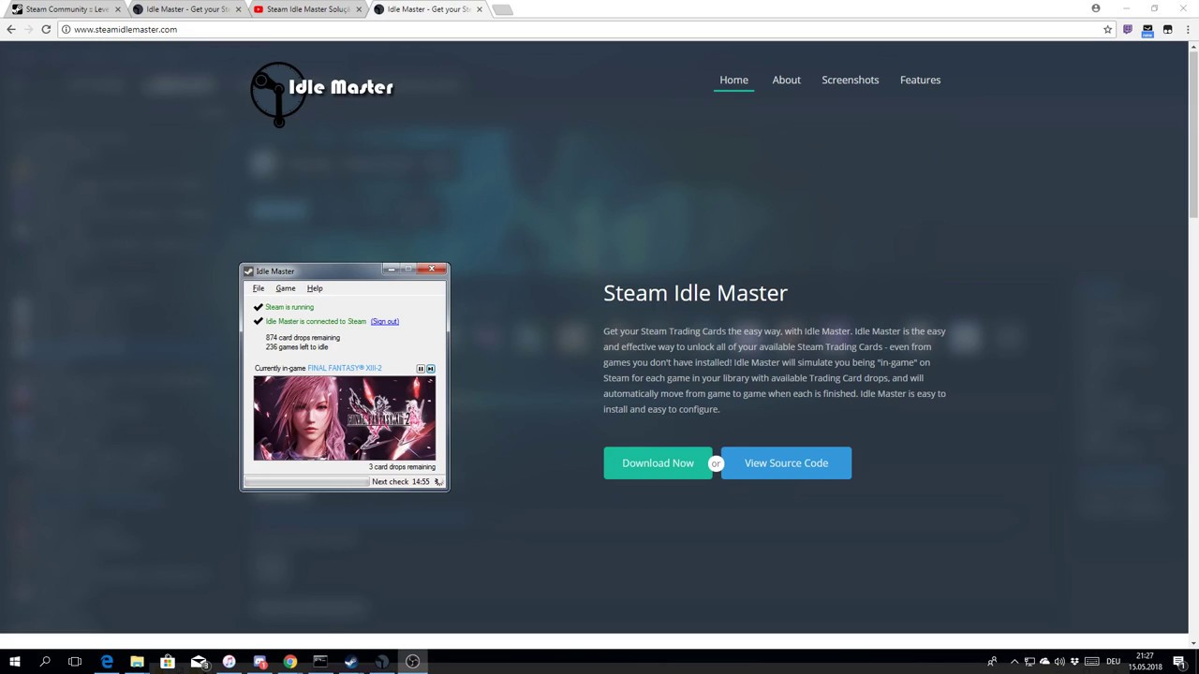Viewport: 1199px width, 674px height.
Task: Open touch keyboard tray icon
Action: 1091,662
